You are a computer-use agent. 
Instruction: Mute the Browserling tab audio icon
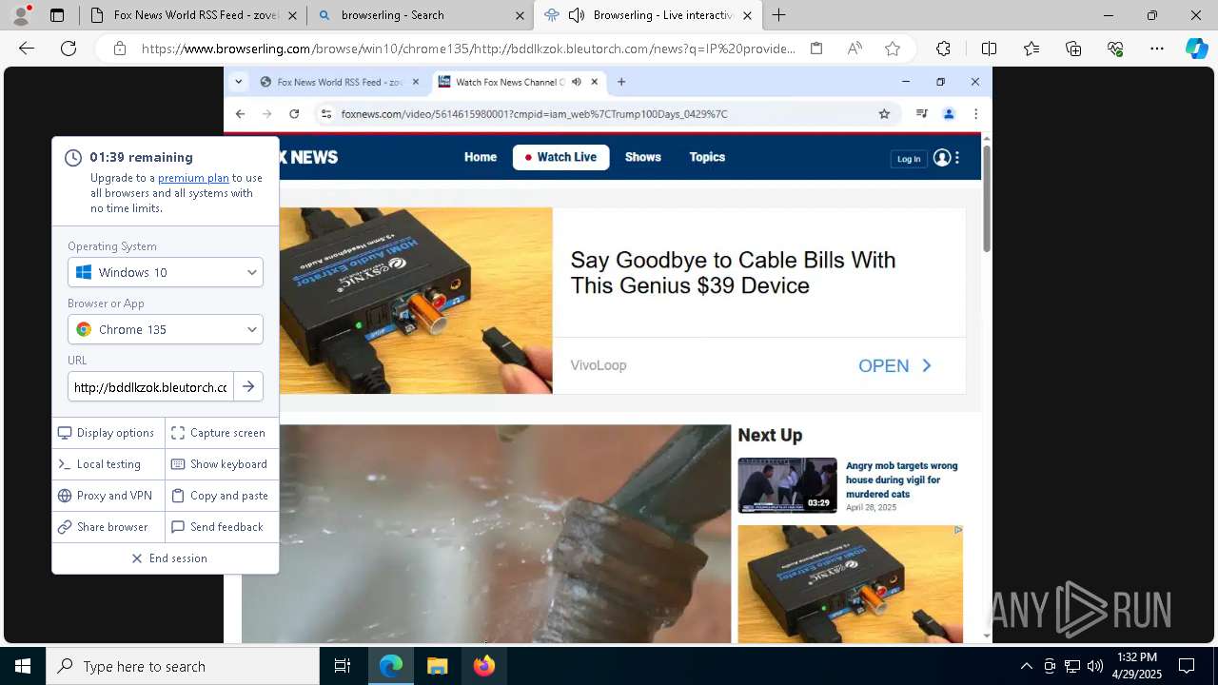click(x=577, y=15)
